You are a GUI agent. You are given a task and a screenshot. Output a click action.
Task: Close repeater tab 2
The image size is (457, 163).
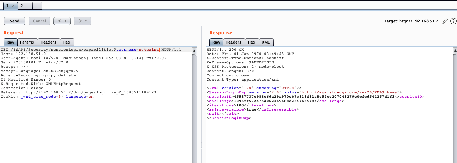coord(27,6)
